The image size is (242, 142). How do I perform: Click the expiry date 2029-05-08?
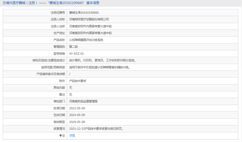[x=77, y=122]
